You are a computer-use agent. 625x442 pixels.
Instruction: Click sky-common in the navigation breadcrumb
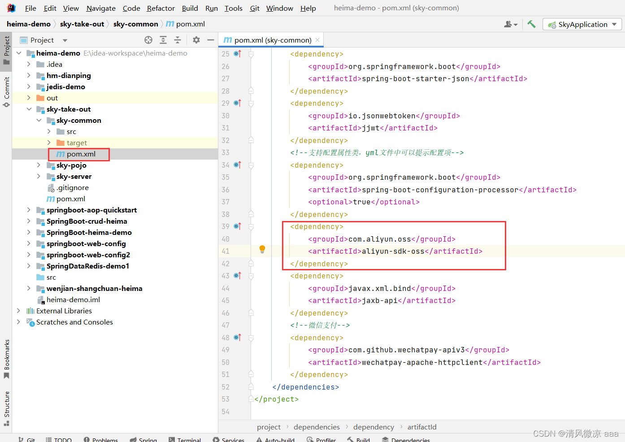click(x=136, y=24)
